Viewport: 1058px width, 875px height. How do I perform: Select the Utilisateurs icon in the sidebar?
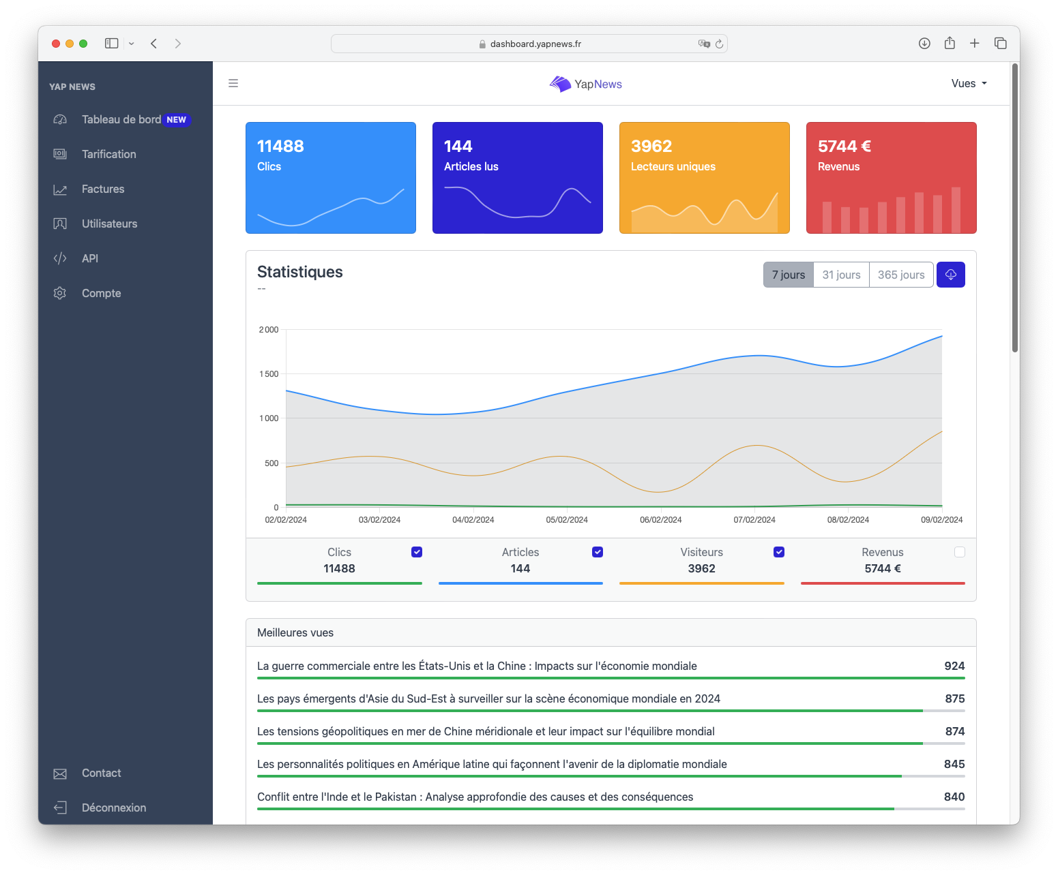(x=60, y=224)
